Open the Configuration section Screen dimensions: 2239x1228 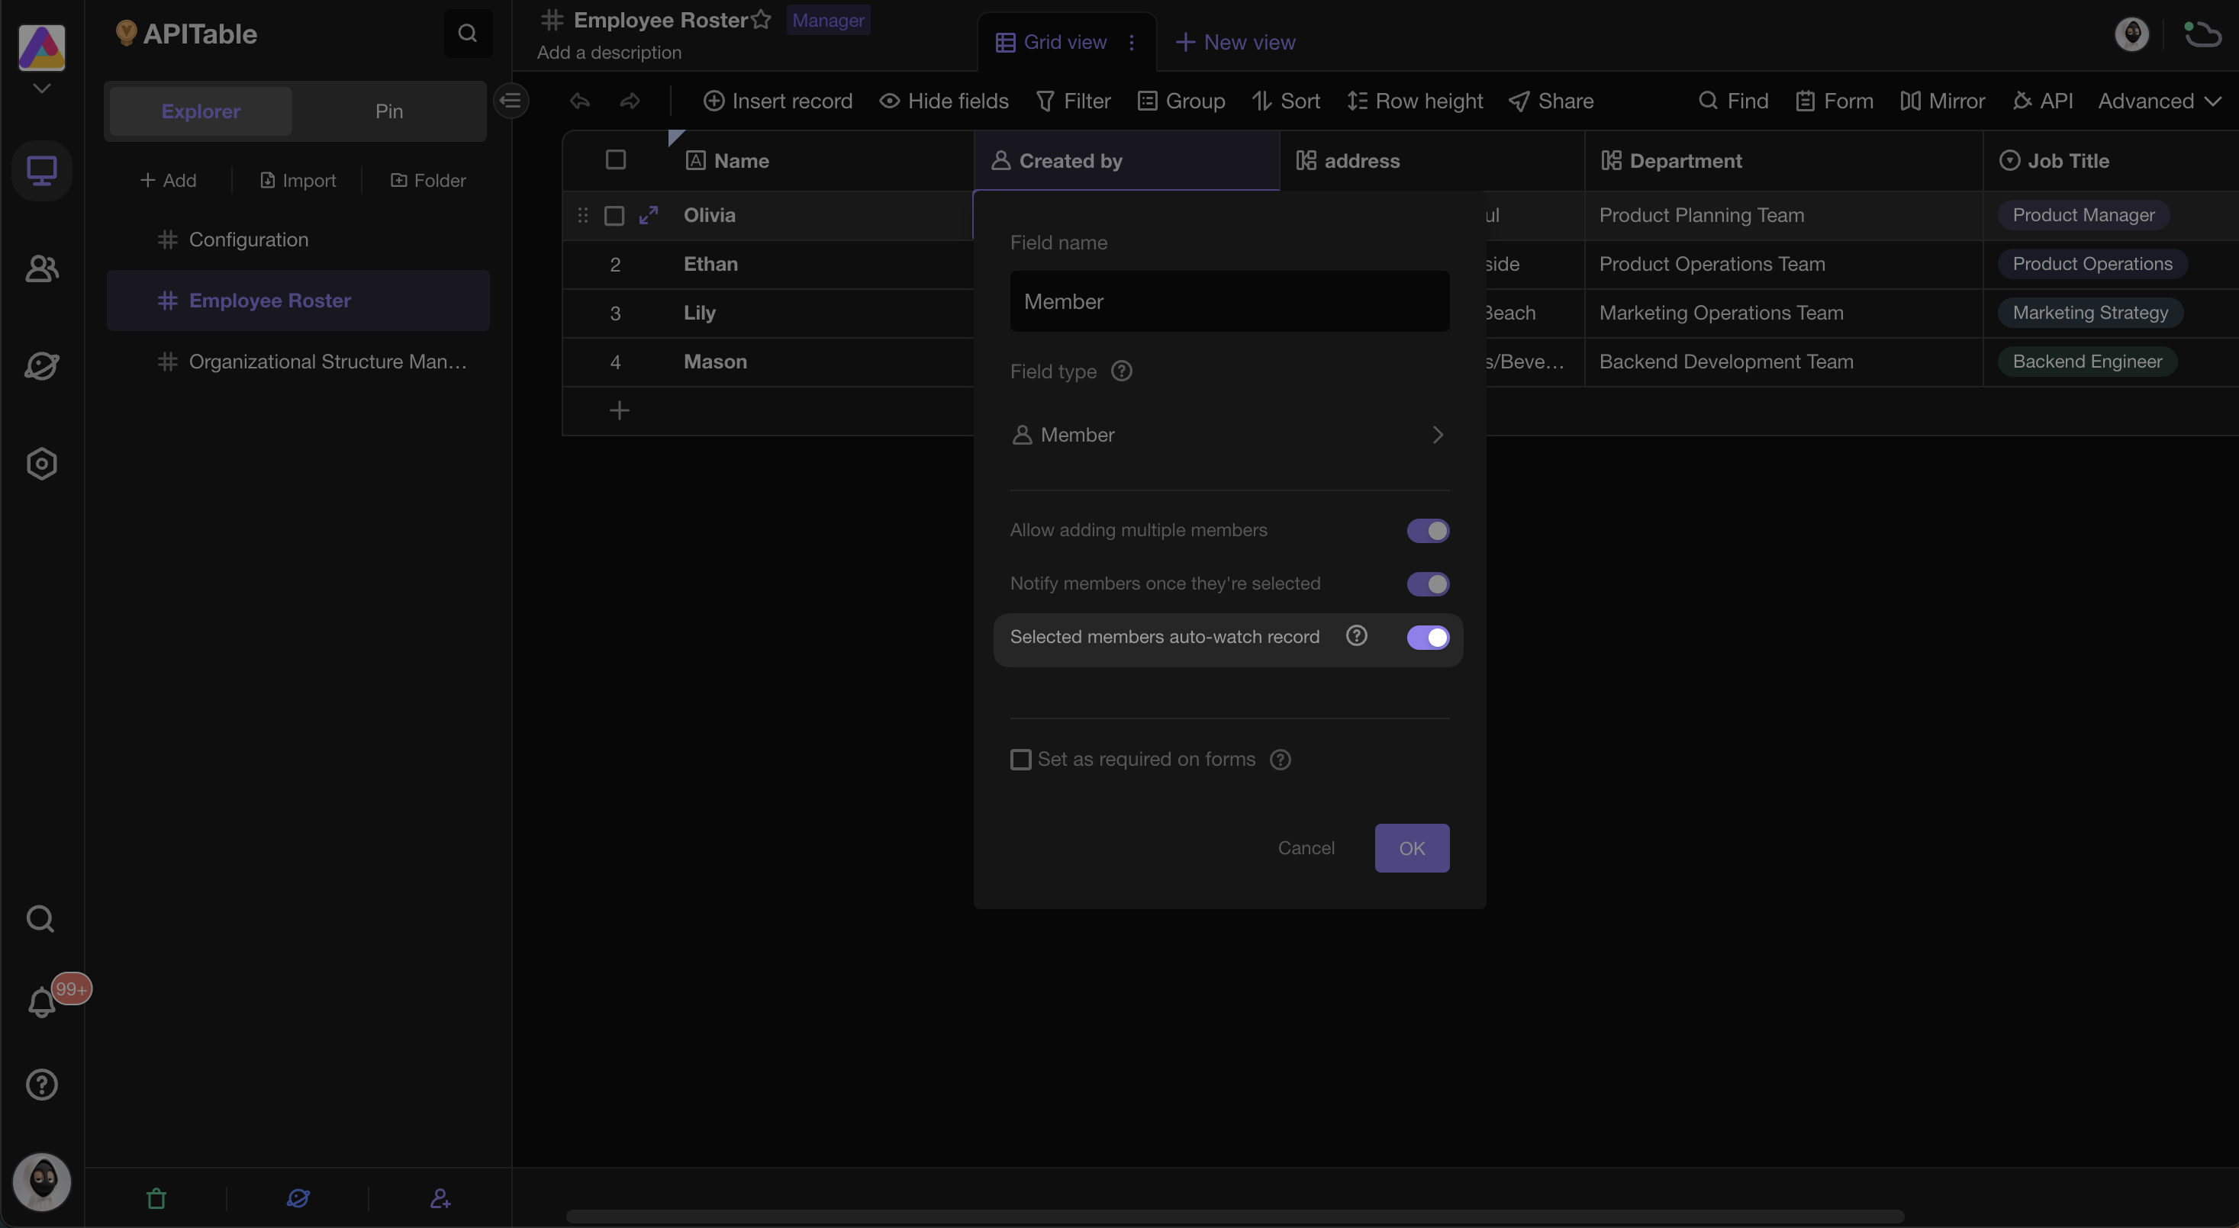pyautogui.click(x=246, y=239)
